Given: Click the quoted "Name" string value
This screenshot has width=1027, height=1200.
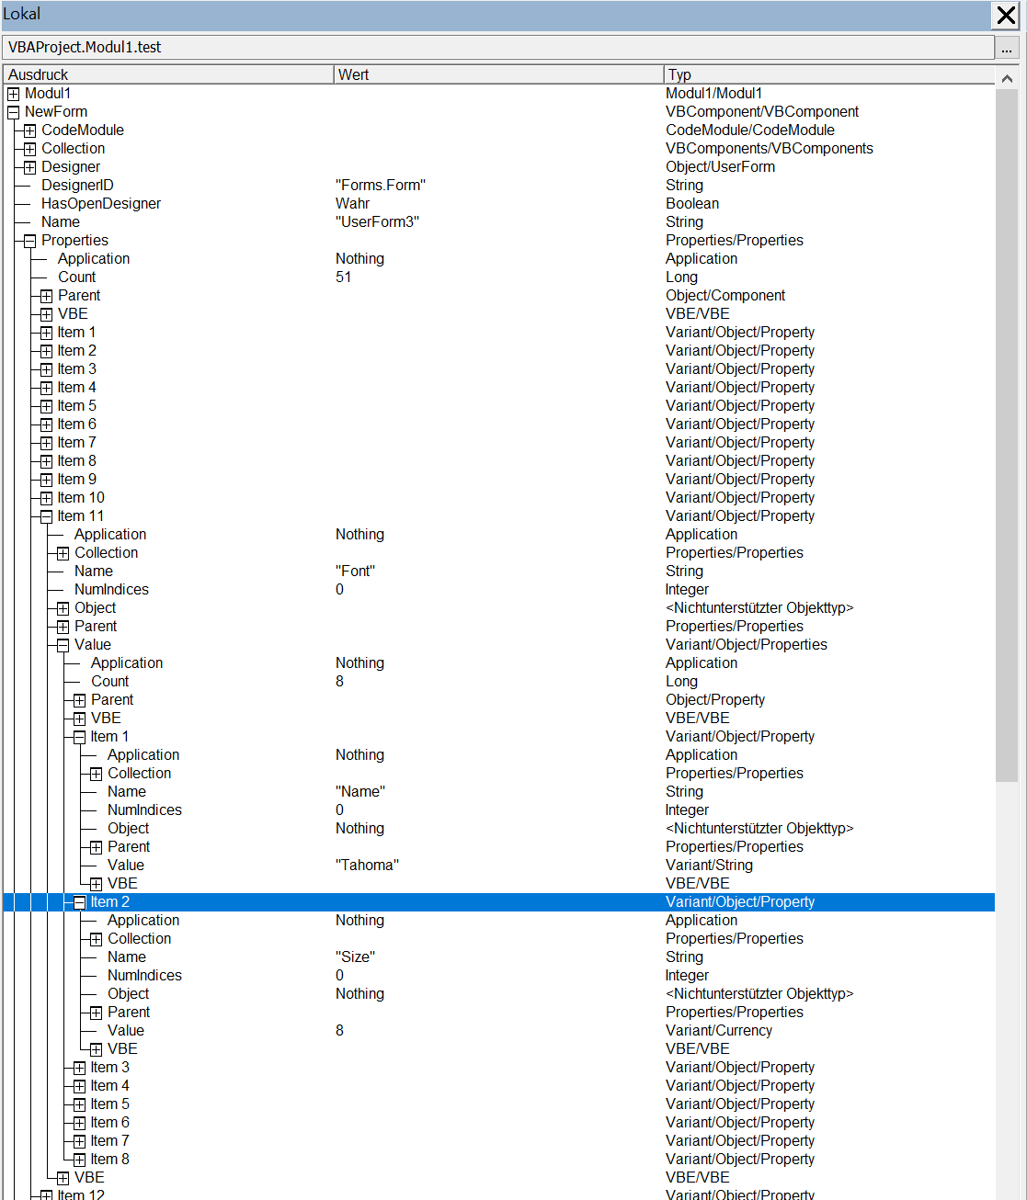Looking at the screenshot, I should click(360, 792).
